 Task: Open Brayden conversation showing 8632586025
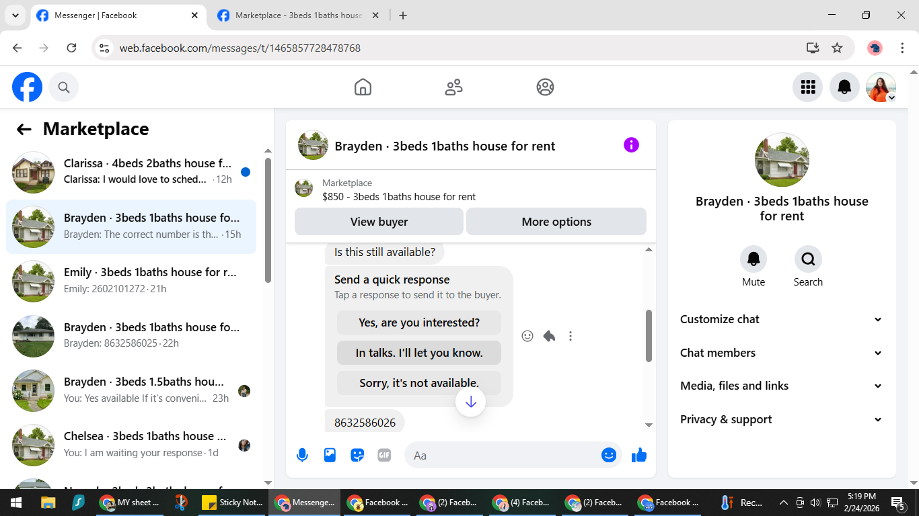pos(131,335)
